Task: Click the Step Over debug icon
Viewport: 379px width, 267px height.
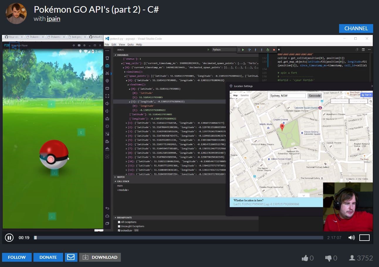Action: pyautogui.click(x=249, y=50)
